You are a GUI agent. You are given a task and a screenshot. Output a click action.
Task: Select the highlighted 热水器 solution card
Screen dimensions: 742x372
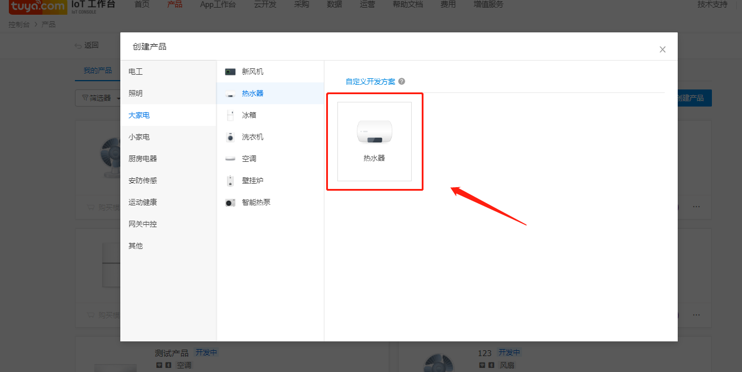375,141
